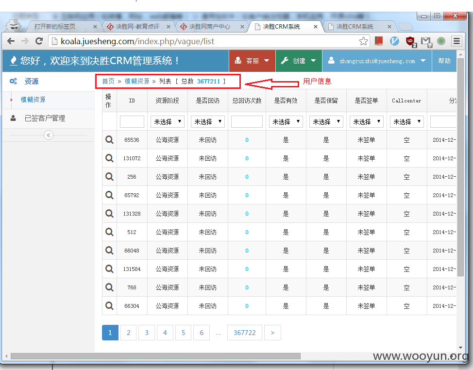
Task: Click the green dot extension icon
Action: click(x=441, y=41)
